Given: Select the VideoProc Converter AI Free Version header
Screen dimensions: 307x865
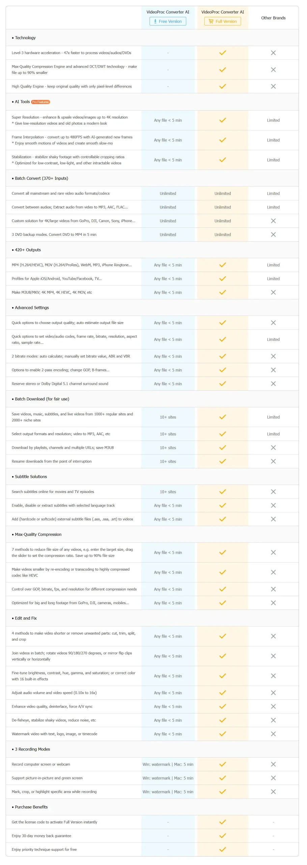Looking at the screenshot, I should tap(168, 12).
